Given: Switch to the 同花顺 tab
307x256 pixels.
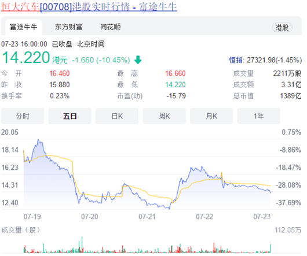Looking at the screenshot, I should [111, 27].
